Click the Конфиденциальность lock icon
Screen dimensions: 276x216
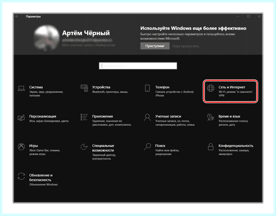point(211,147)
